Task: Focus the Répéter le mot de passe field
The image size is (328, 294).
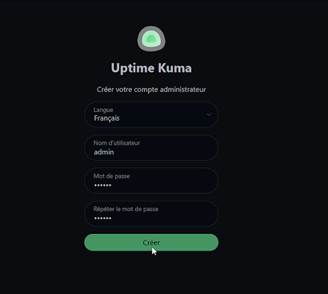Action: click(x=151, y=214)
